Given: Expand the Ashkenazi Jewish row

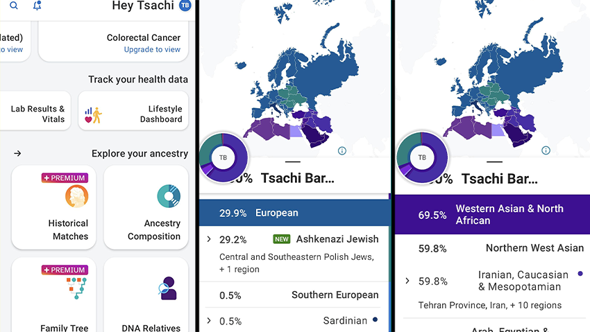Looking at the screenshot, I should click(208, 239).
